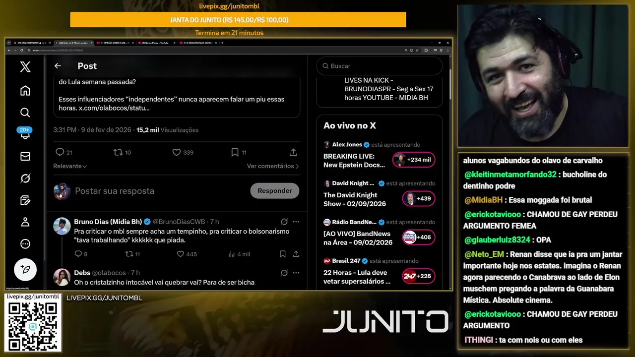Click 3:31 PM · 9 de fev de 2026 timestamp

point(92,130)
